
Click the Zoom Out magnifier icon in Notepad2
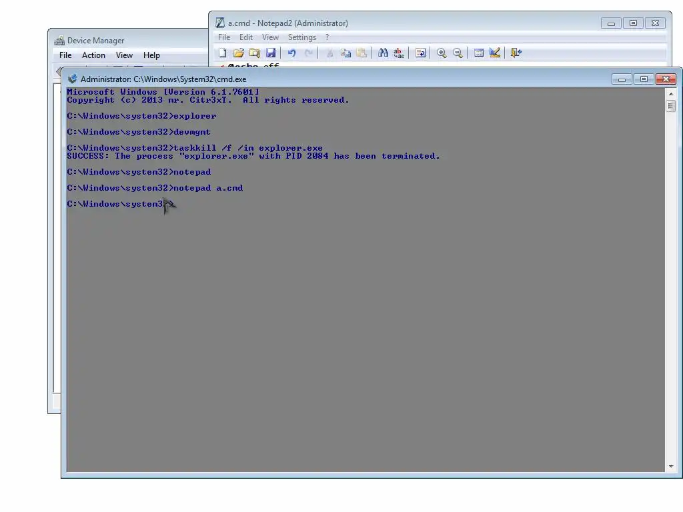coord(458,53)
